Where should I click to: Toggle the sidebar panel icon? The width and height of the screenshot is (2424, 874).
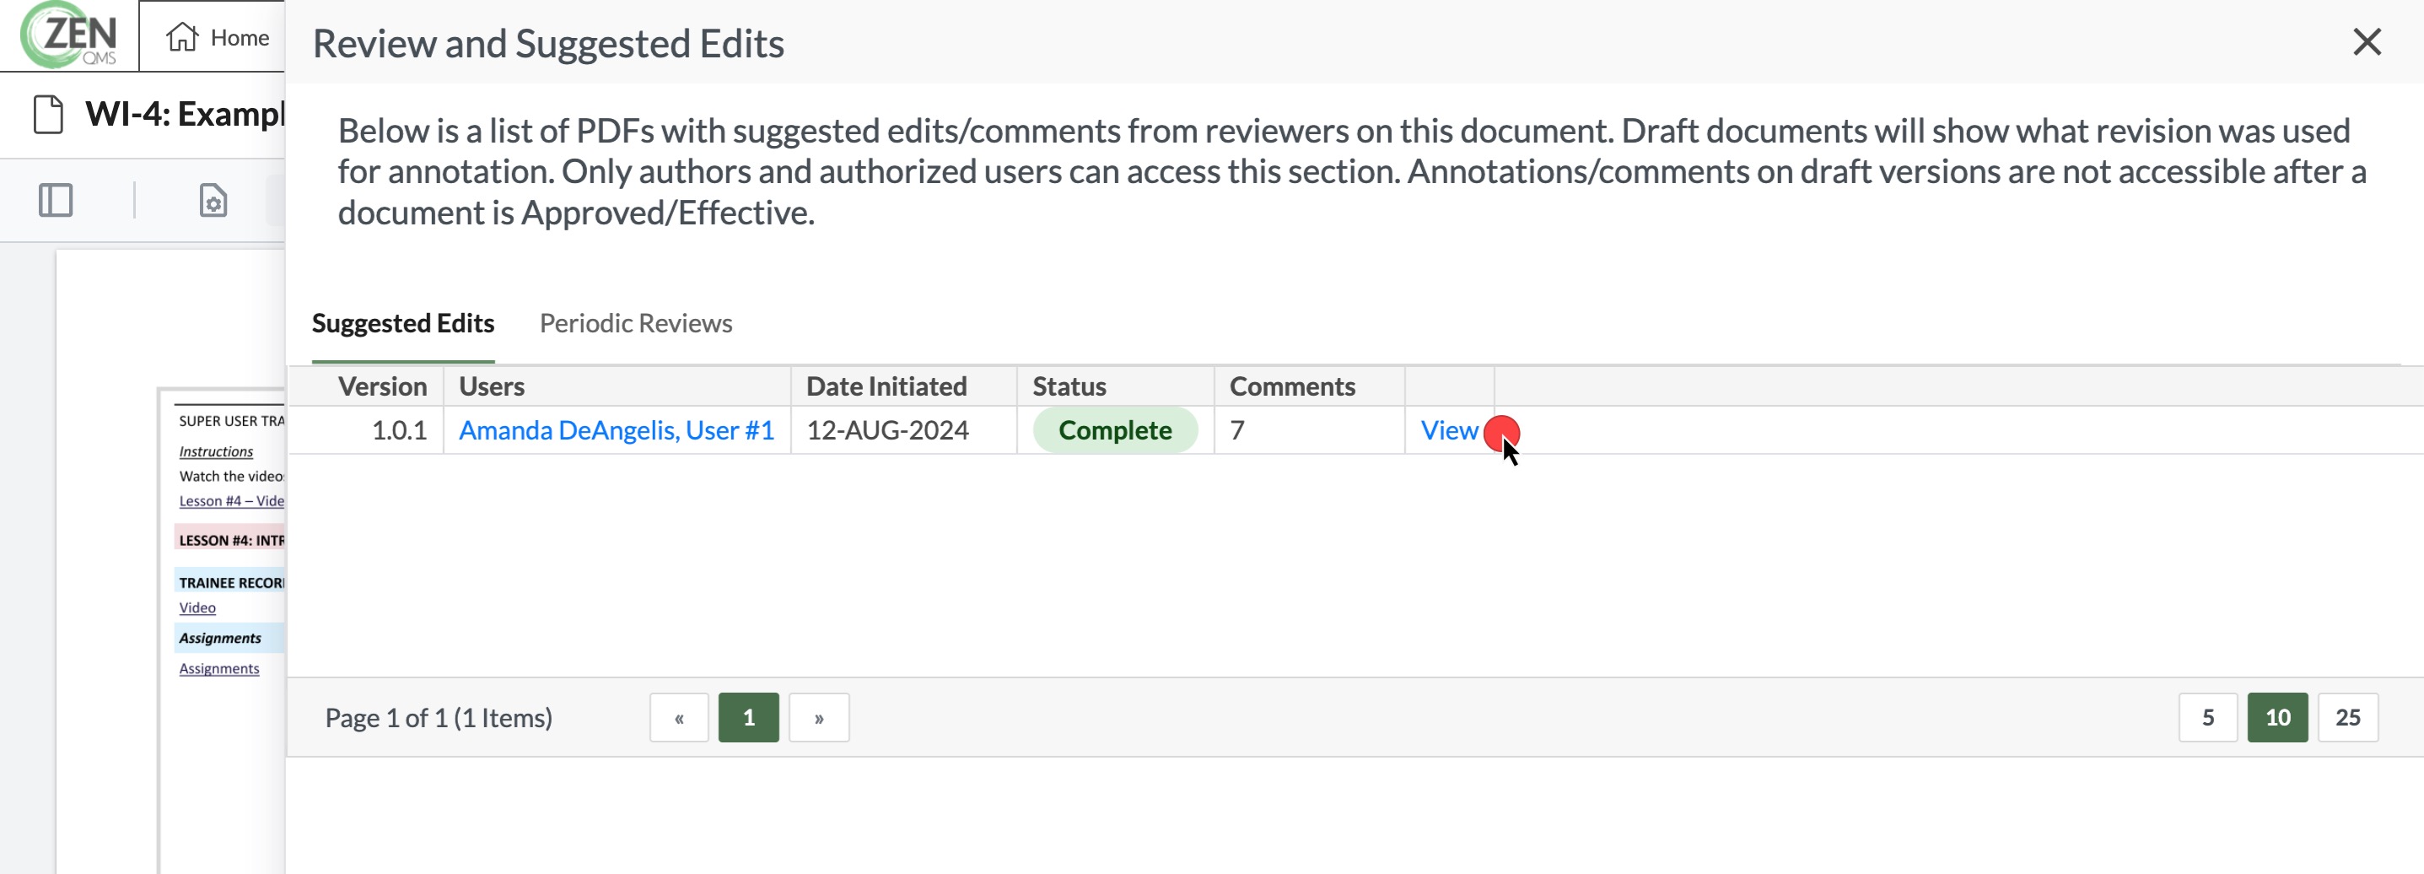point(56,201)
